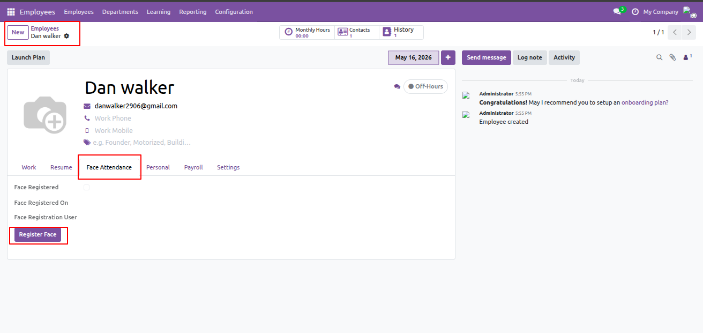The image size is (703, 333).
Task: Open the History stat button
Action: (x=401, y=32)
